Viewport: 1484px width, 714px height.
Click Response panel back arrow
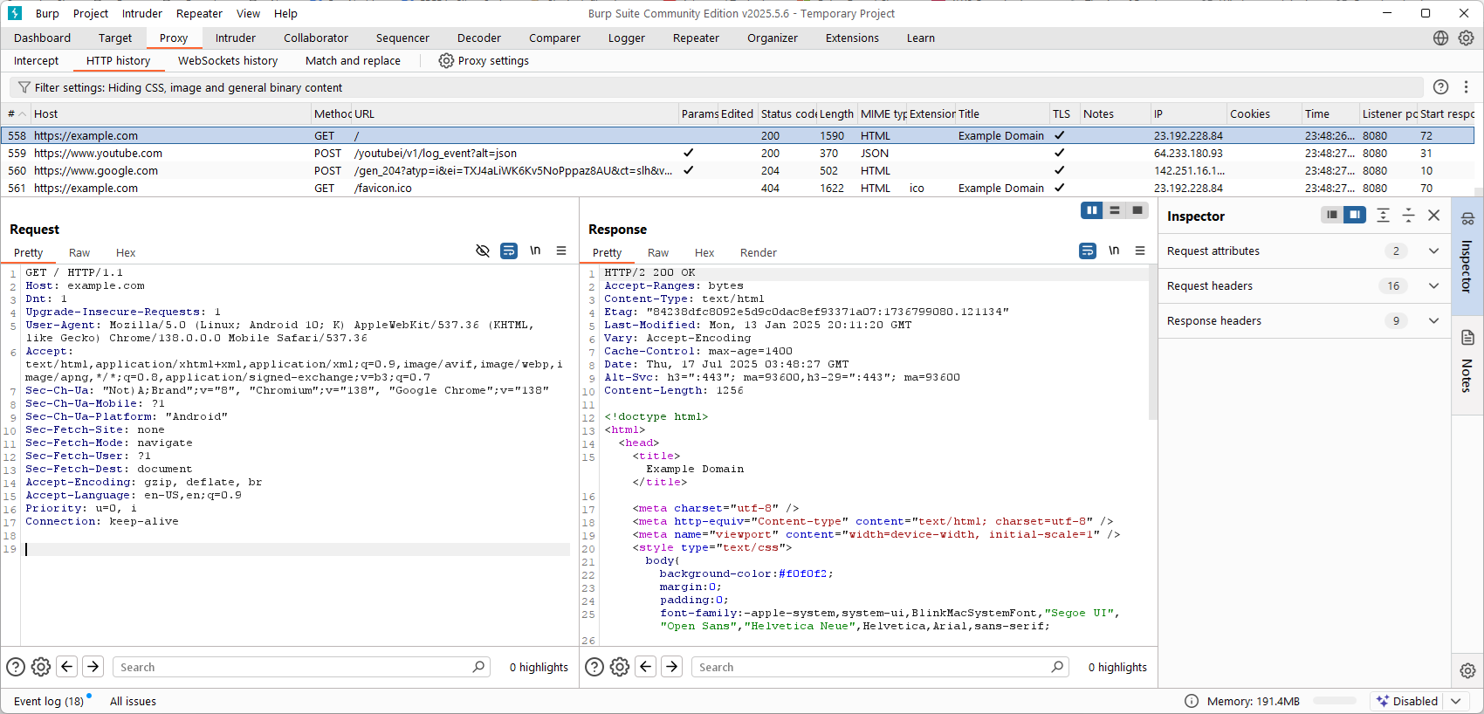coord(646,667)
